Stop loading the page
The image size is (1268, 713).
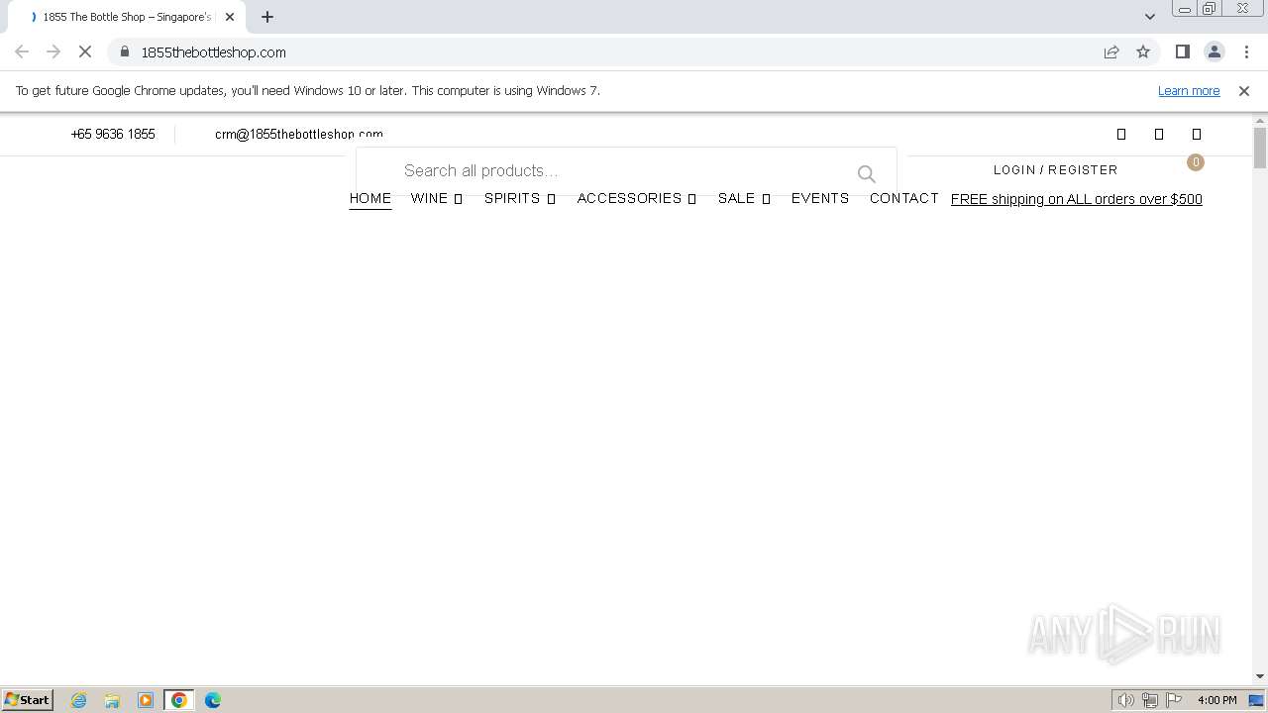click(85, 51)
